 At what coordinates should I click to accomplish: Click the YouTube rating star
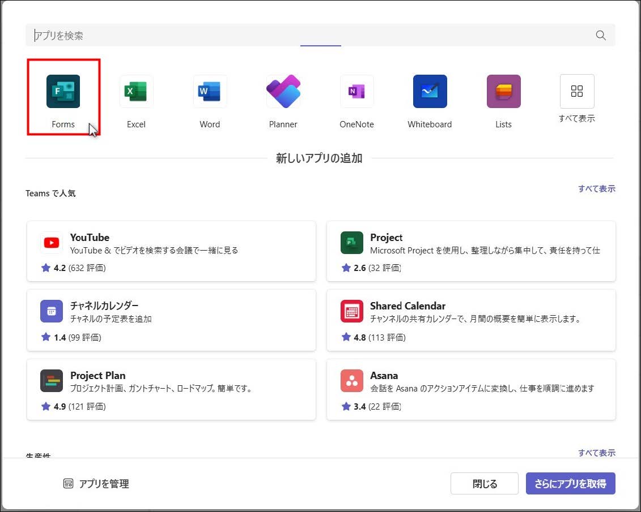46,268
